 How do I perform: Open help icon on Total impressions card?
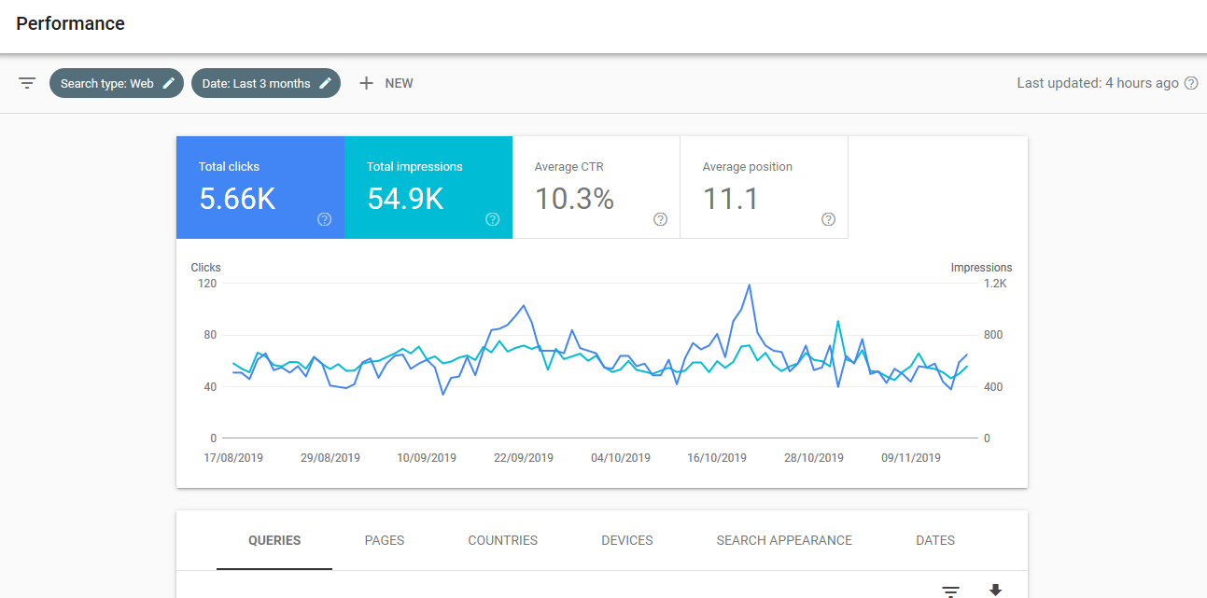pyautogui.click(x=493, y=219)
